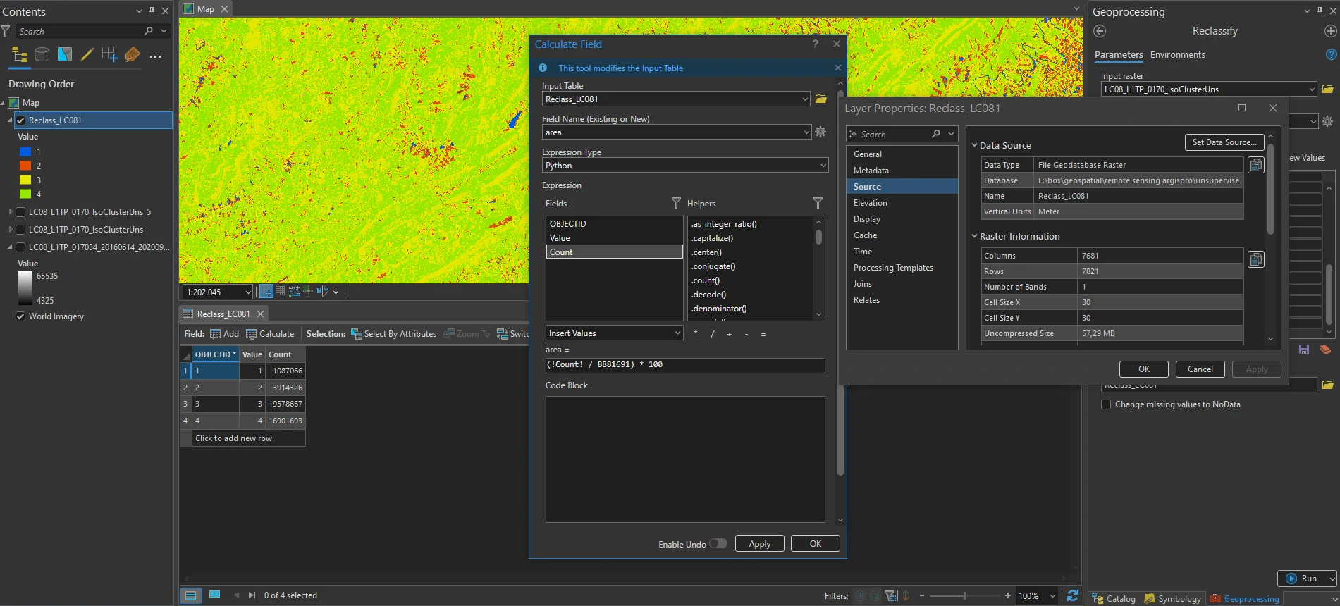Viewport: 1340px width, 606px height.
Task: Enable Change missing values to NoData checkbox
Action: (1106, 404)
